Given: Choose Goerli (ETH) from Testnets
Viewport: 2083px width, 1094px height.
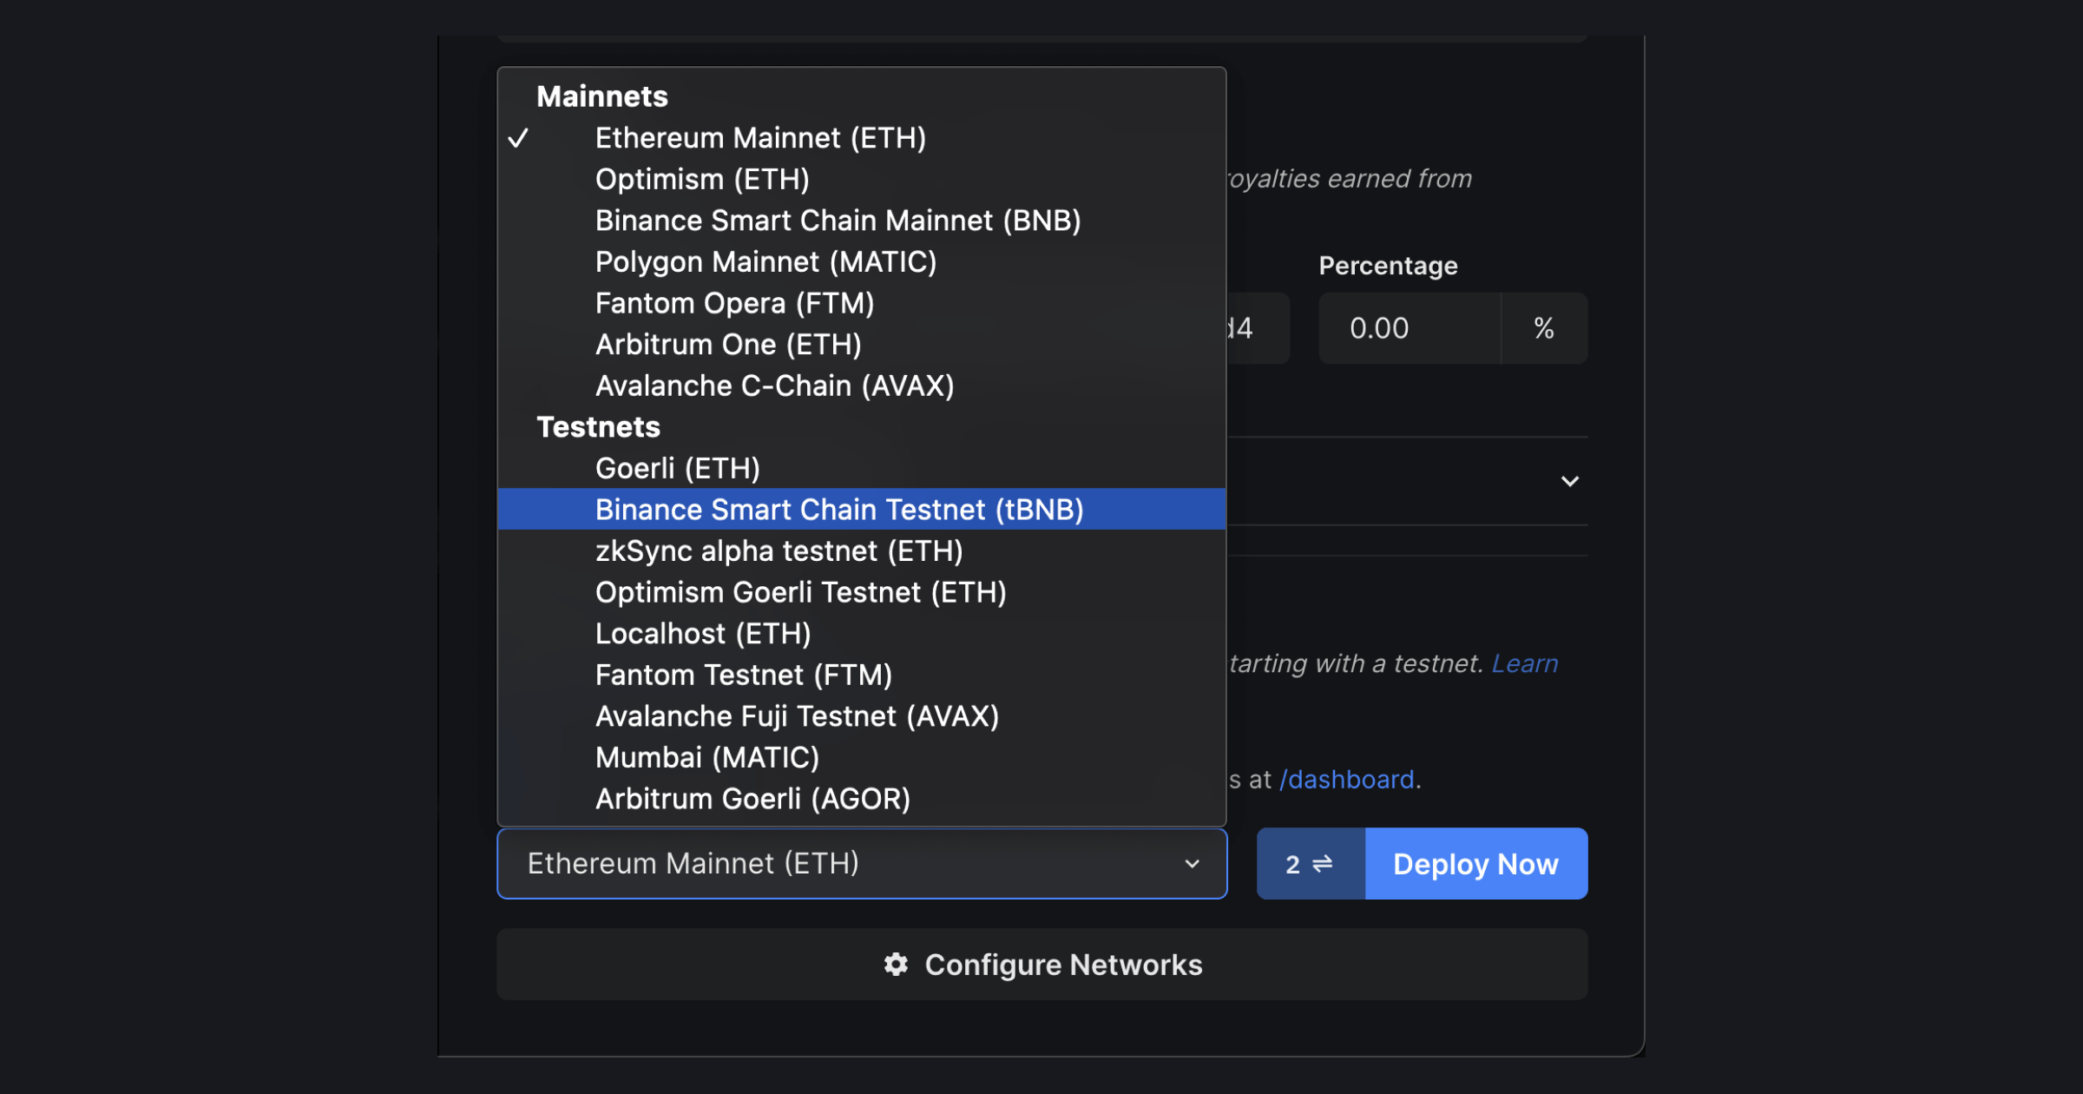Looking at the screenshot, I should point(677,468).
